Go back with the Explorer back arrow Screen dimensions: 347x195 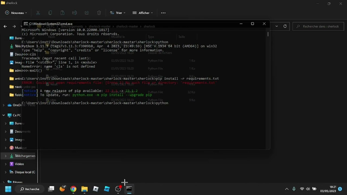pos(5,26)
